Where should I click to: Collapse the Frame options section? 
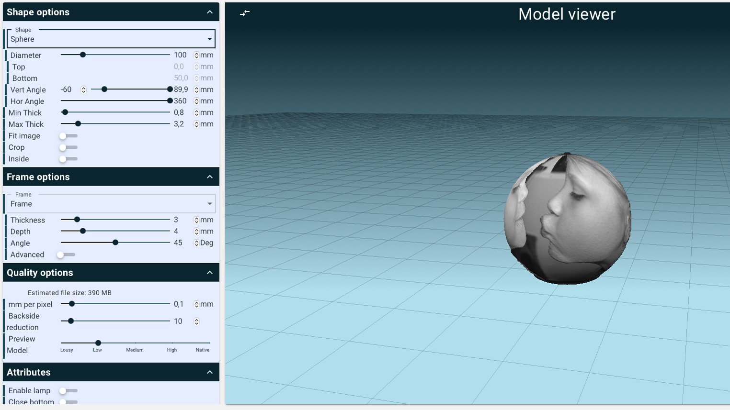[209, 177]
